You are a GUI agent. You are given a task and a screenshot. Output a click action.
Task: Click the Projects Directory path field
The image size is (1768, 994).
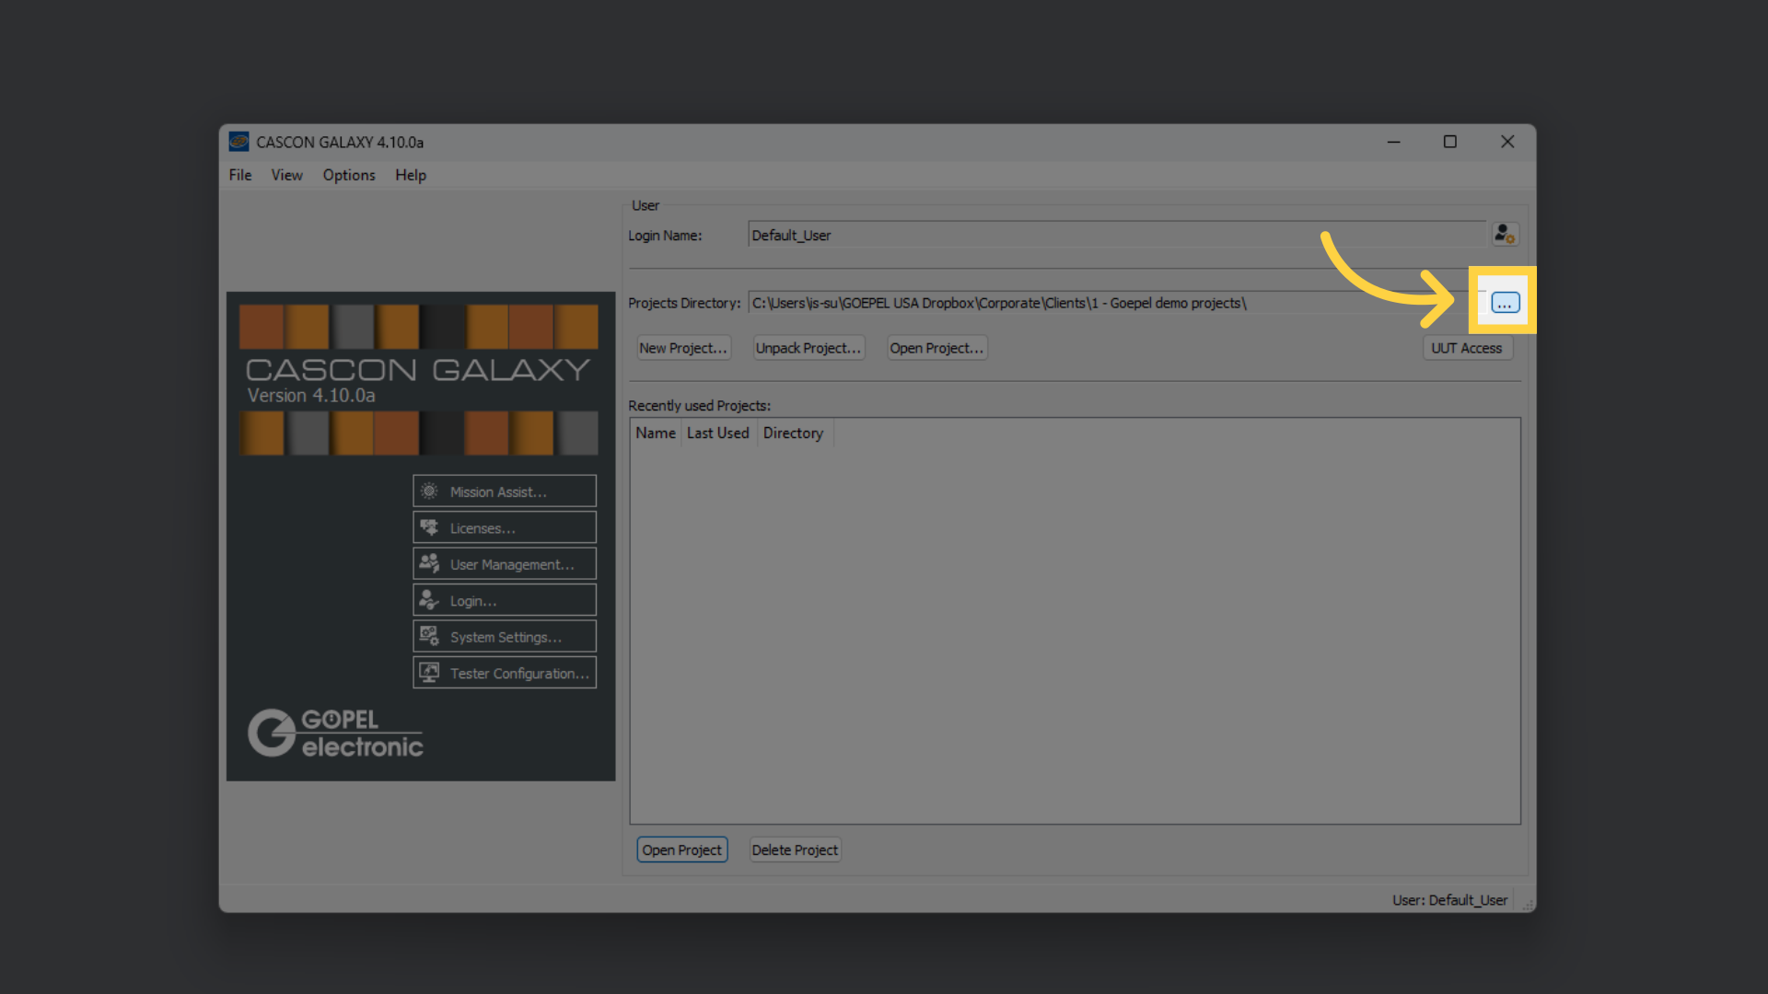click(1116, 303)
